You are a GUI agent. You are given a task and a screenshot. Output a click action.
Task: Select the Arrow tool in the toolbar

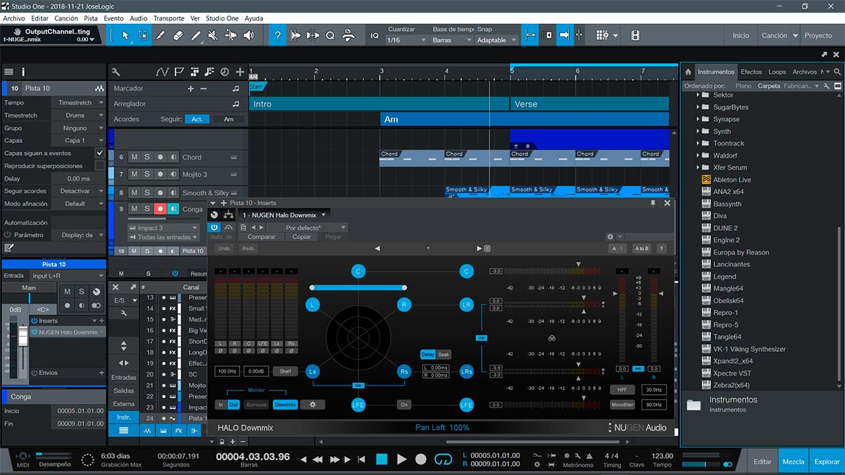click(x=125, y=35)
